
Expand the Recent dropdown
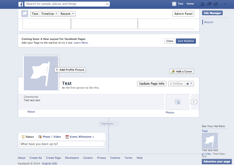[67, 14]
